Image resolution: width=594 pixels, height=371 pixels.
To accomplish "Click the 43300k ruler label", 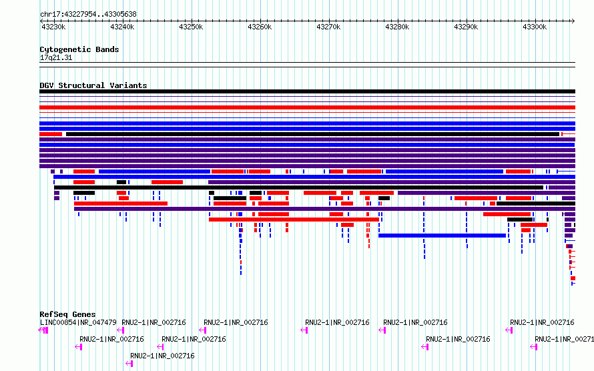I will point(535,27).
